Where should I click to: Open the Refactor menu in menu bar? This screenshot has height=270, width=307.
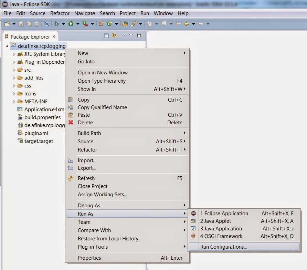pyautogui.click(x=60, y=13)
